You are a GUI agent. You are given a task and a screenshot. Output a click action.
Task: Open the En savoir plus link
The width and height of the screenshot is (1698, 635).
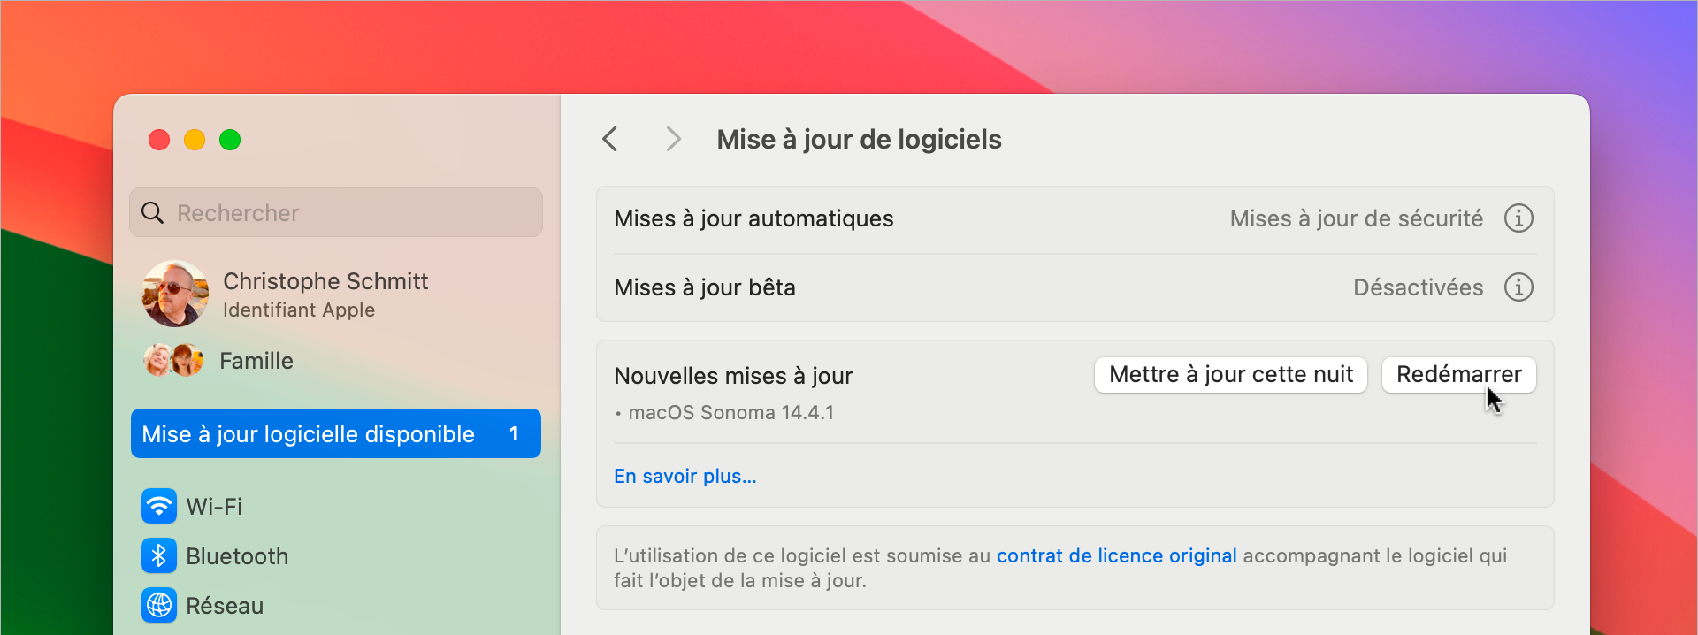tap(685, 477)
